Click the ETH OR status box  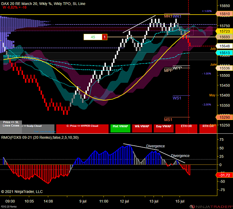[x=186, y=129]
